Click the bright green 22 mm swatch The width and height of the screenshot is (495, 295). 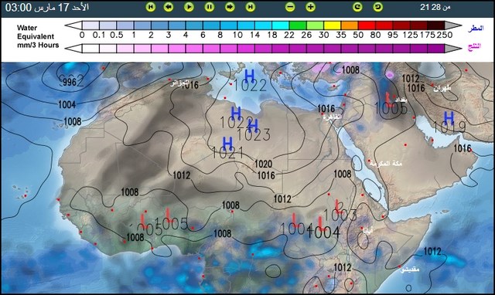(x=298, y=25)
